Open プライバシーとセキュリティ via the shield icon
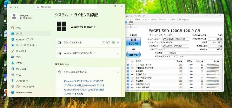This screenshot has width=232, height=108. coord(13,87)
